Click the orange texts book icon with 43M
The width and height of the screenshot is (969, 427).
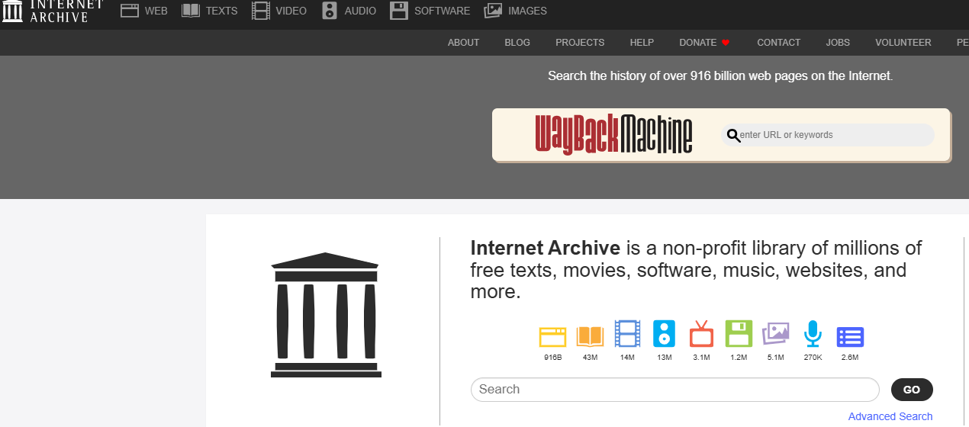point(590,336)
